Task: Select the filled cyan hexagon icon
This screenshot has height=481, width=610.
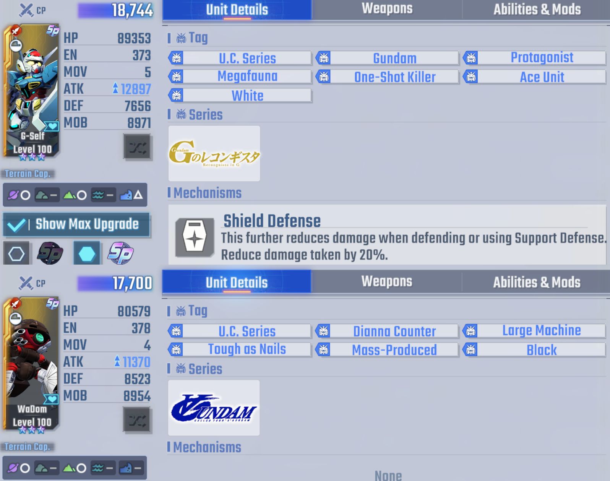Action: 87,253
